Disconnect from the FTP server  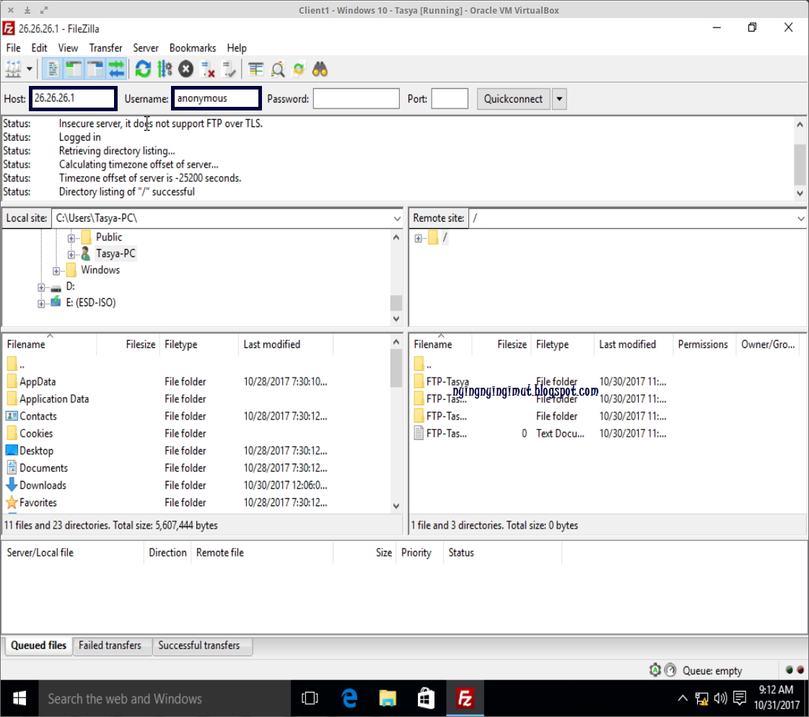(209, 69)
